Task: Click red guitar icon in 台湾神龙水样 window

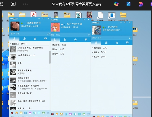Action: [12, 113]
